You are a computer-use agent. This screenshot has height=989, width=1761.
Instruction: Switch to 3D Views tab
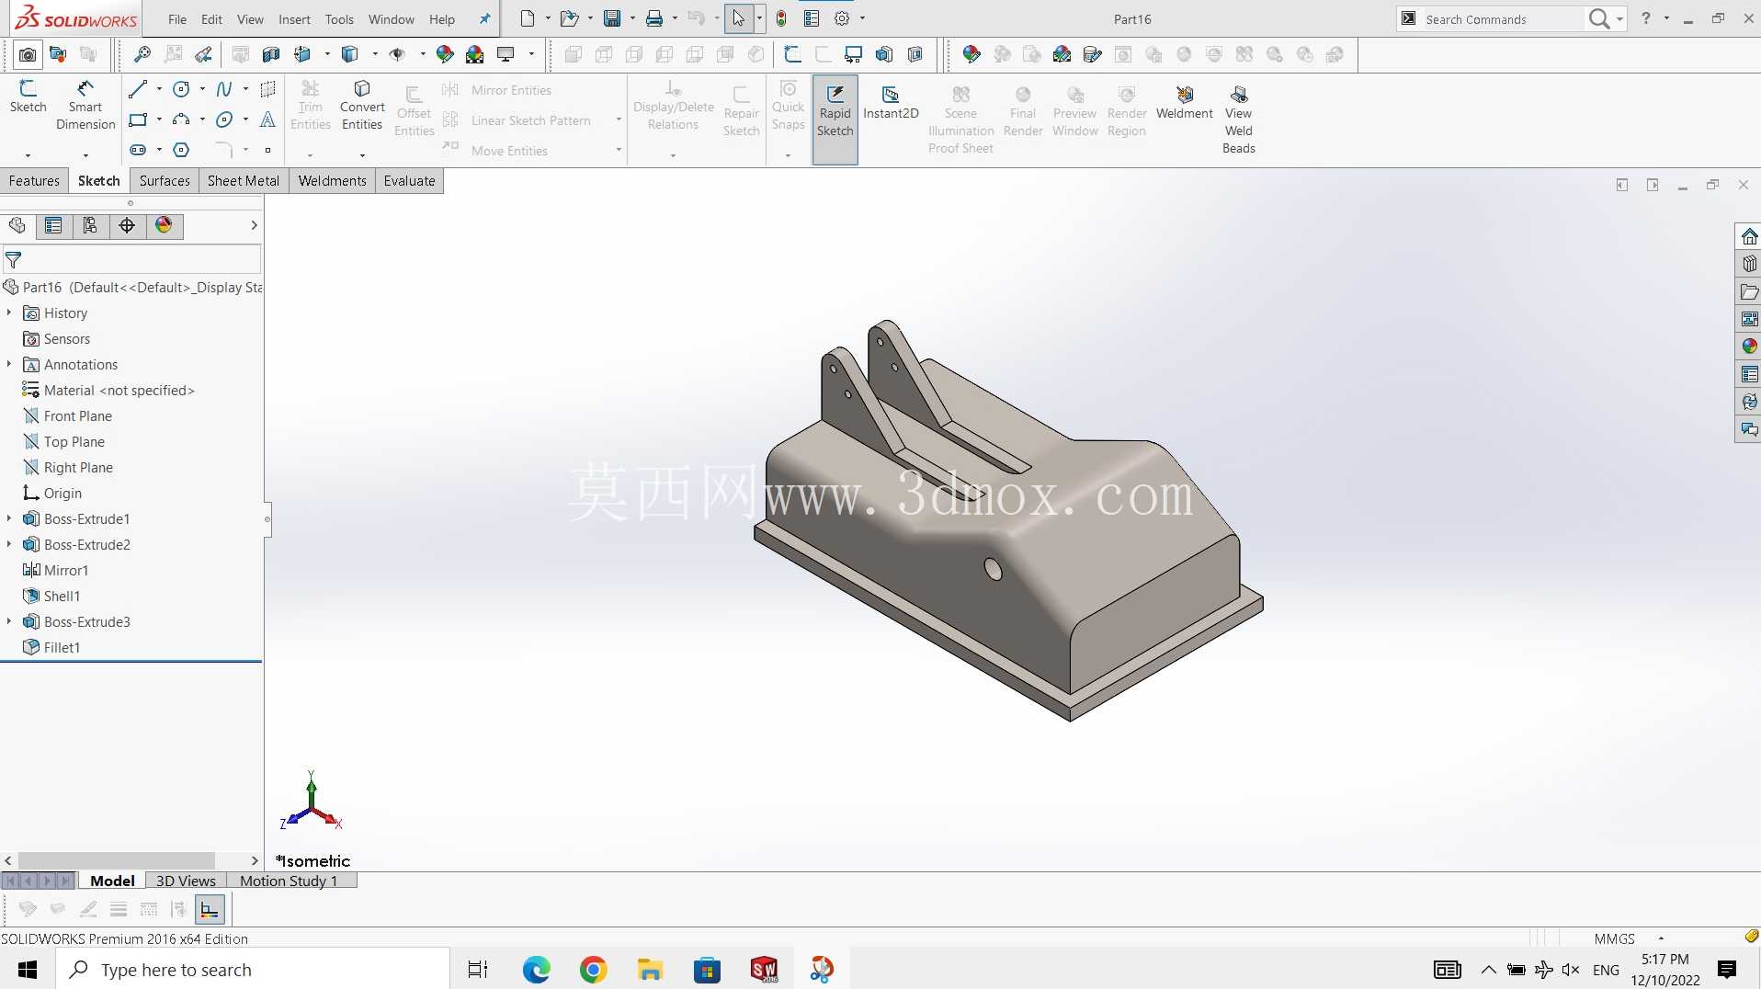186,881
